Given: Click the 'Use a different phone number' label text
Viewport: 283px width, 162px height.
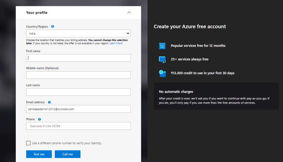Looking at the screenshot, I should coord(67,143).
